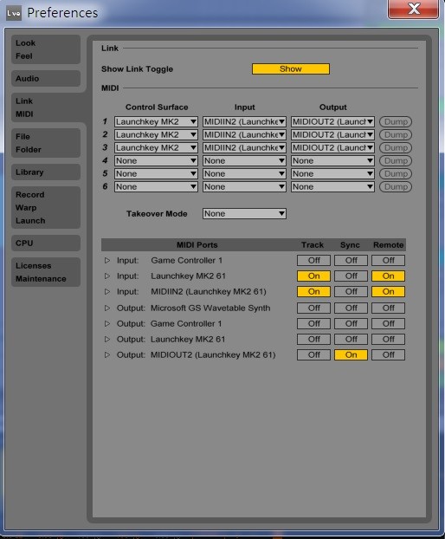Click the Live logo icon in title bar
Screen dimensions: 445x539
14,13
